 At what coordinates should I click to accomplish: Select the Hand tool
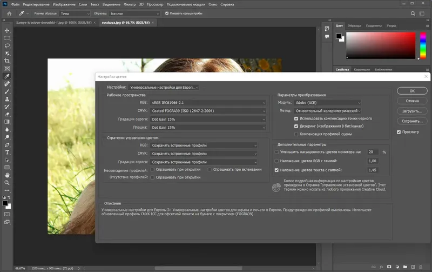tap(7, 175)
